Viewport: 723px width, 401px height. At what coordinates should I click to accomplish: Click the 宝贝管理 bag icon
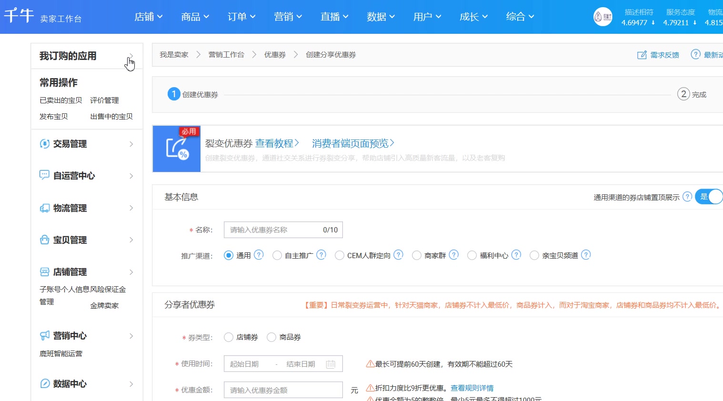45,240
